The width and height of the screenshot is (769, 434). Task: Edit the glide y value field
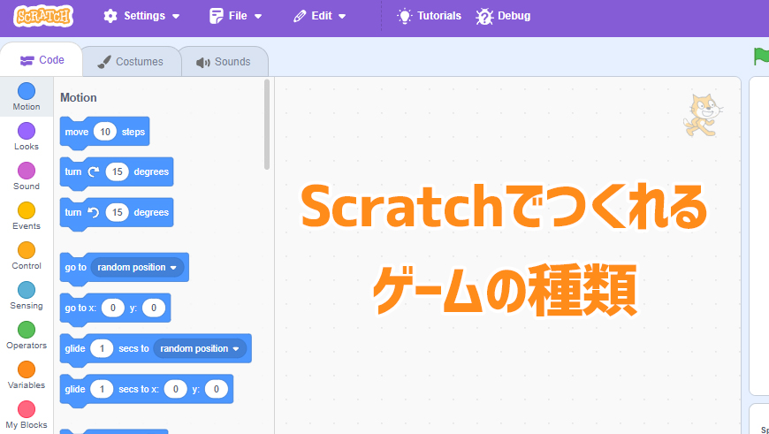(217, 390)
